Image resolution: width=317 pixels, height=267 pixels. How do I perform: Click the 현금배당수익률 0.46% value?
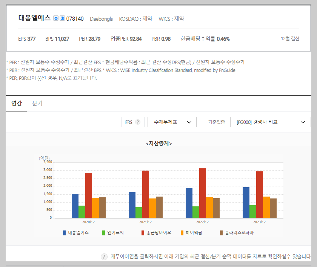(205, 39)
